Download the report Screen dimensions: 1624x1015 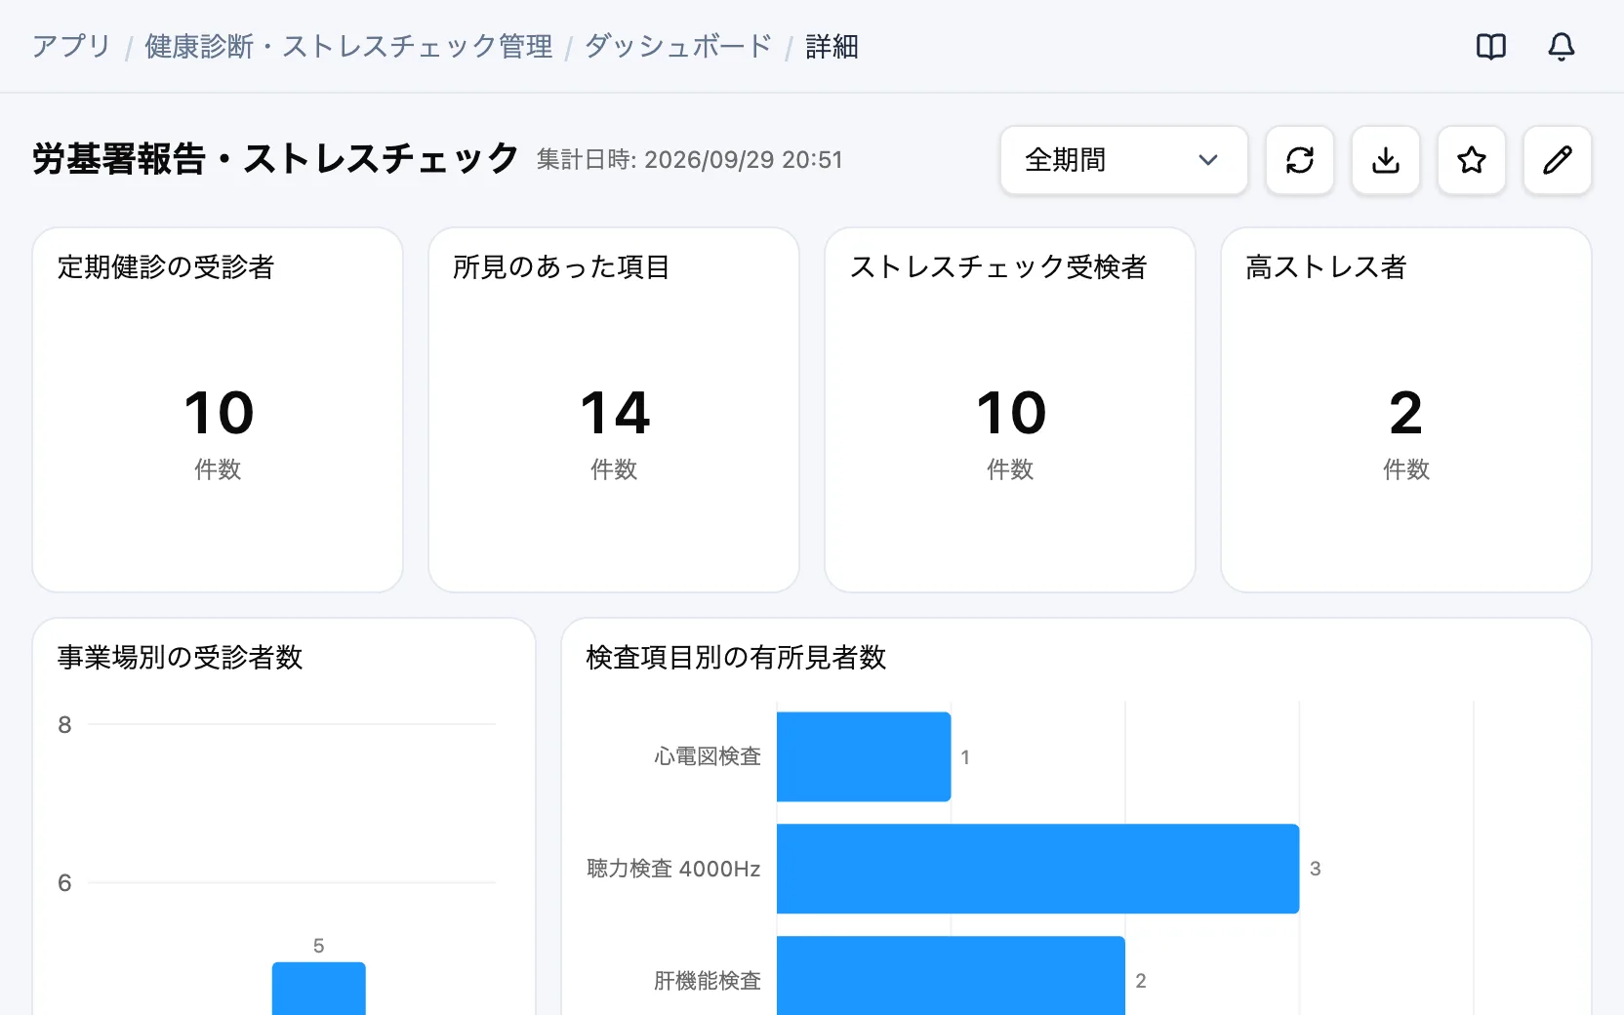point(1386,160)
